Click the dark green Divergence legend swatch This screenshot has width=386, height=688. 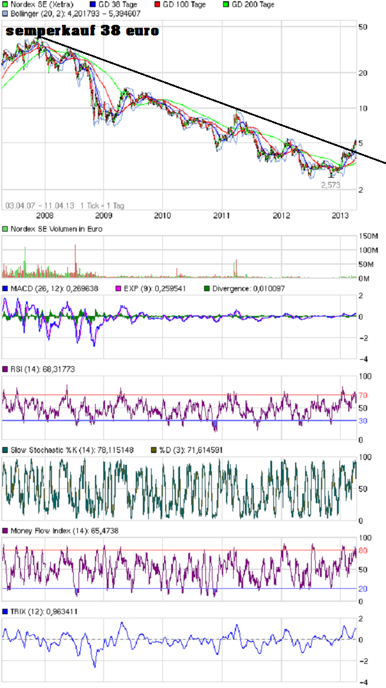[x=207, y=289]
